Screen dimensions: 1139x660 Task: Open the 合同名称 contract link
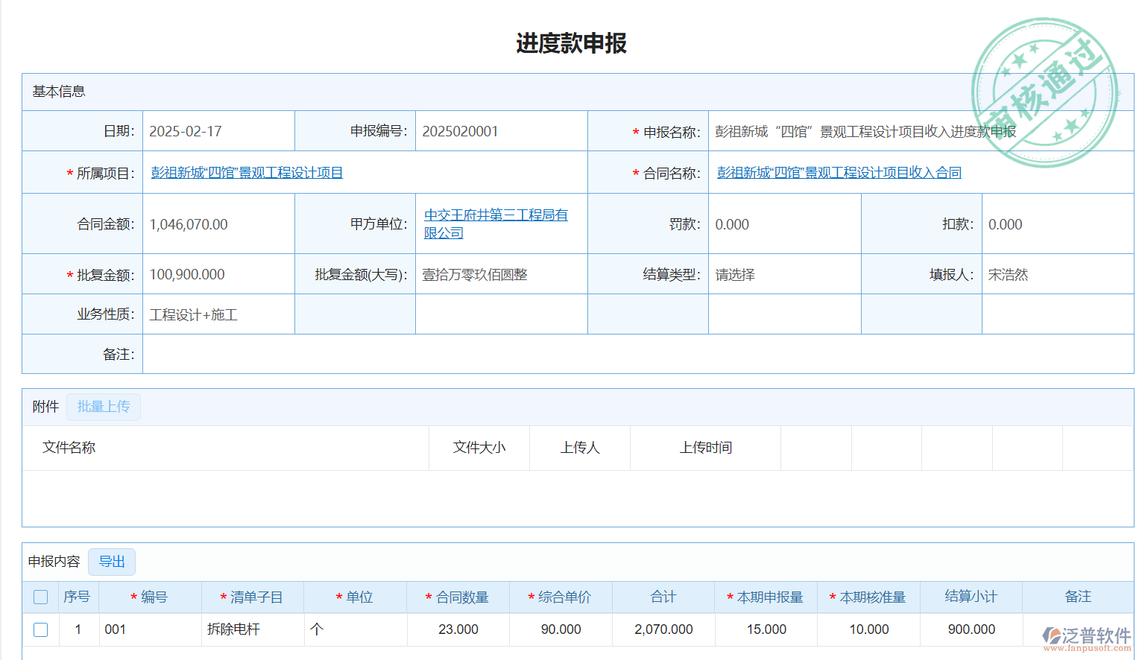[839, 173]
